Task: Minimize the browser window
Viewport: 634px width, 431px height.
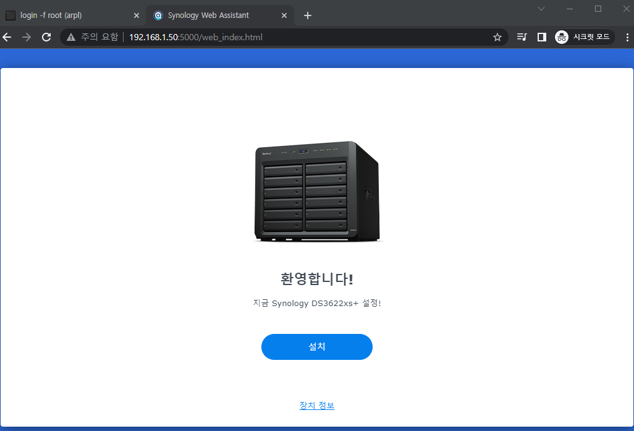Action: 570,9
